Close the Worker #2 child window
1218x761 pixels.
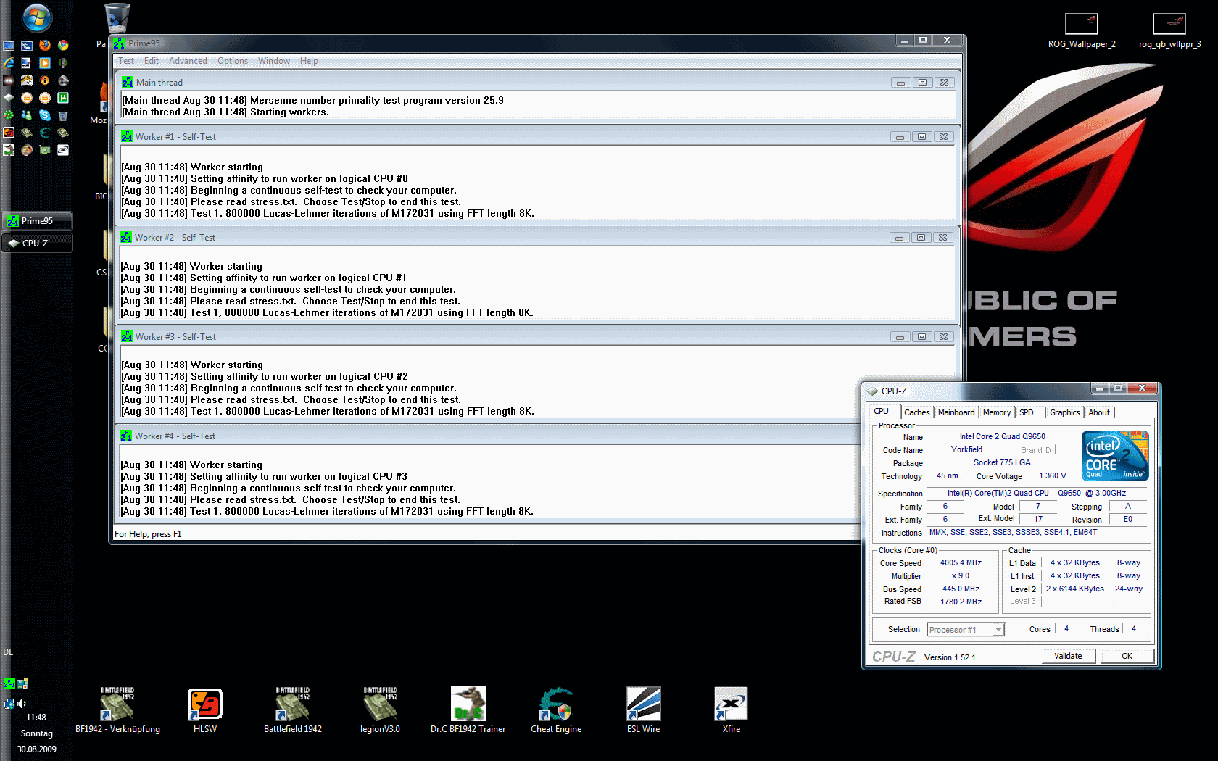click(x=942, y=238)
